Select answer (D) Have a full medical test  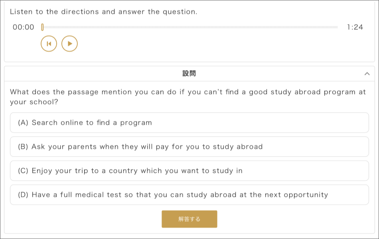(189, 194)
